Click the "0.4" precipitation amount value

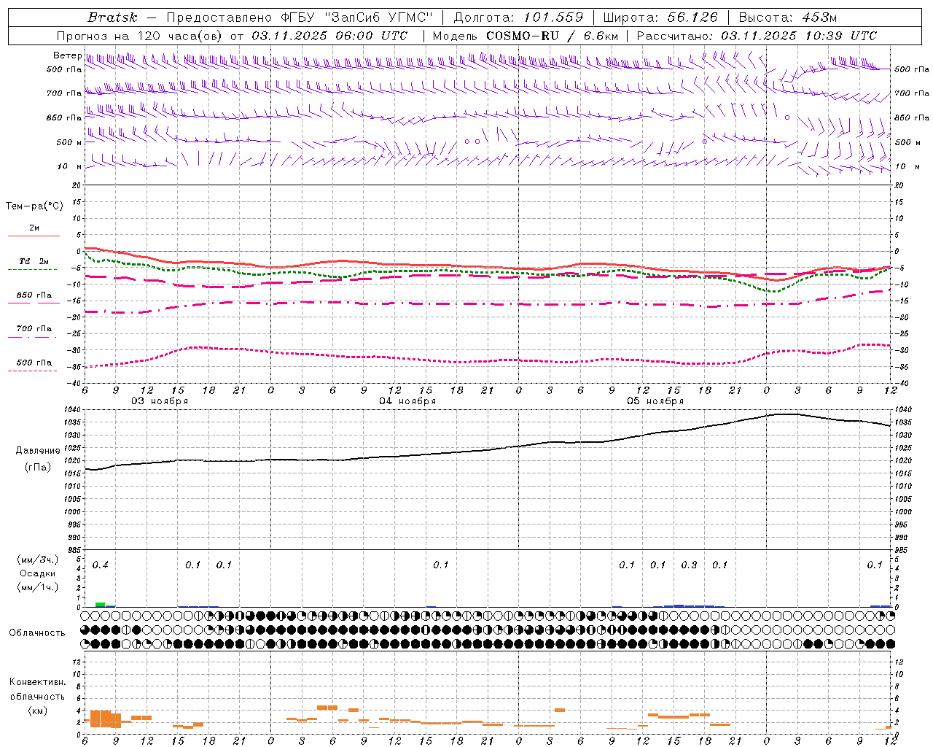point(101,565)
